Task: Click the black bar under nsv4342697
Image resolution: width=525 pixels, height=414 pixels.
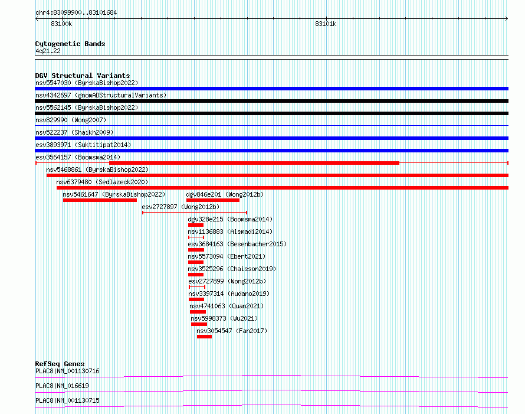Action: tap(271, 101)
